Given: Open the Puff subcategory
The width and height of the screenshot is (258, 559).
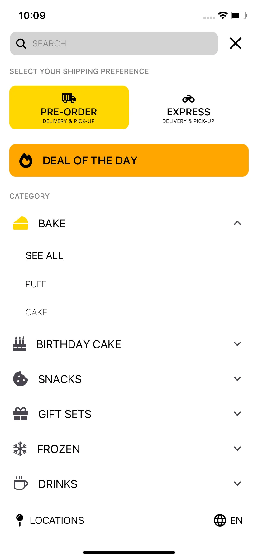Looking at the screenshot, I should (x=36, y=284).
